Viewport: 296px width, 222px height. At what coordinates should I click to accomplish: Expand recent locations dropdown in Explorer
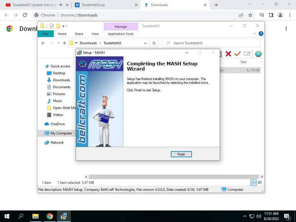[x=58, y=43]
